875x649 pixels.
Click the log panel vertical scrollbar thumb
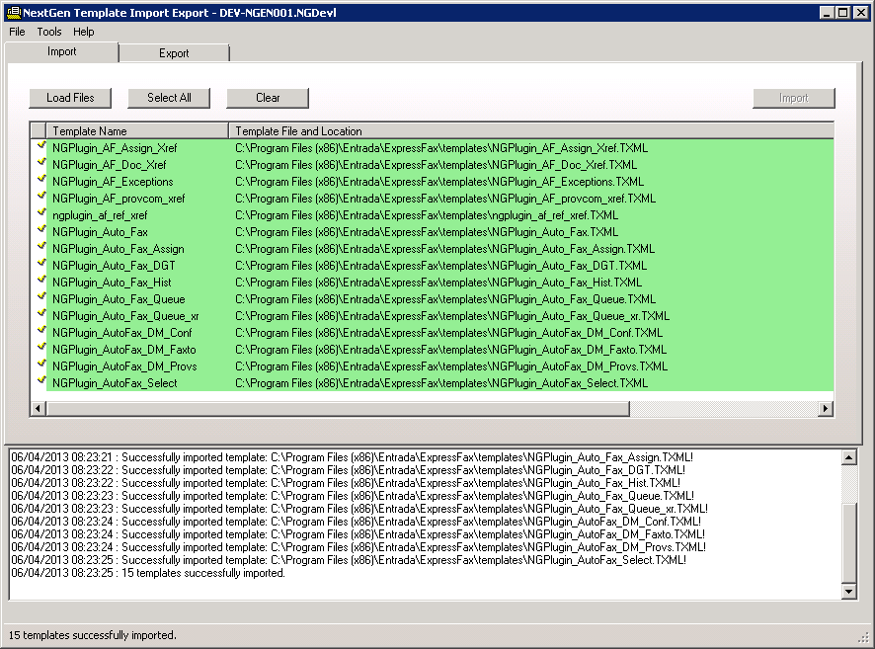point(848,543)
